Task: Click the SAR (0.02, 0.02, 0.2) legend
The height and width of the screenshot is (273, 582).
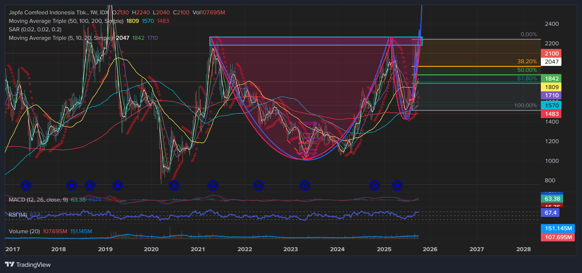Action: coord(35,29)
